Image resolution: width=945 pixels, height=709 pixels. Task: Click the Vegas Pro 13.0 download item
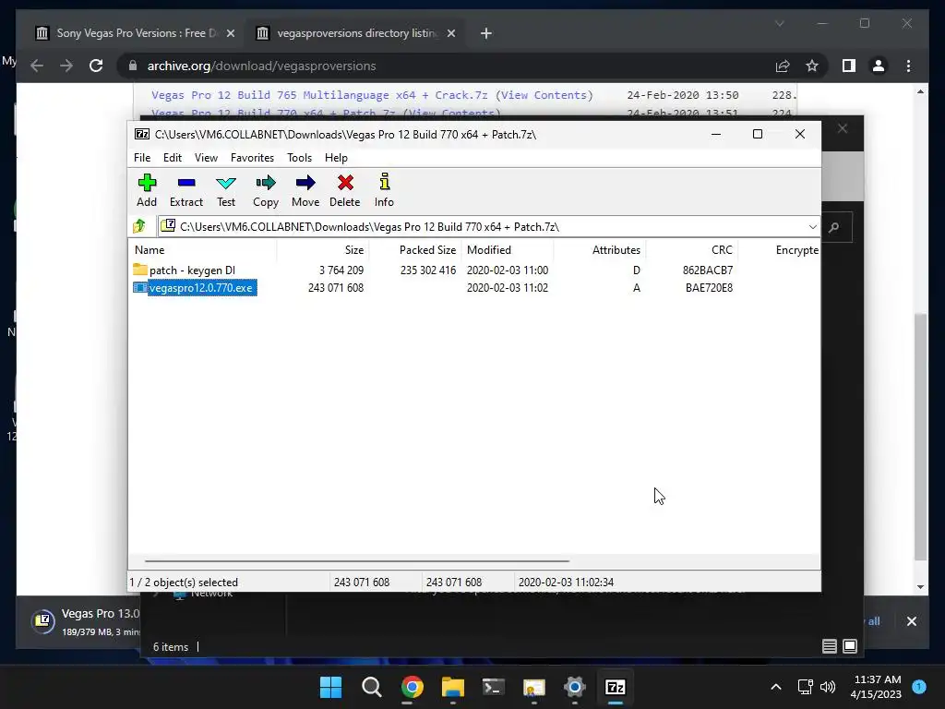(86, 621)
